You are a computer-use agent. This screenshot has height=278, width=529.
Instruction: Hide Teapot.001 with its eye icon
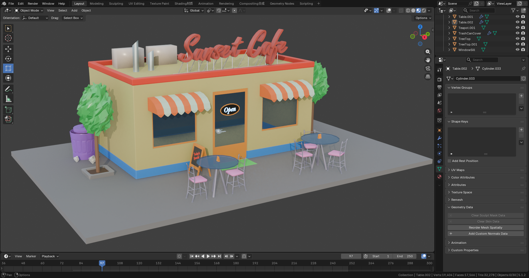coord(517,28)
